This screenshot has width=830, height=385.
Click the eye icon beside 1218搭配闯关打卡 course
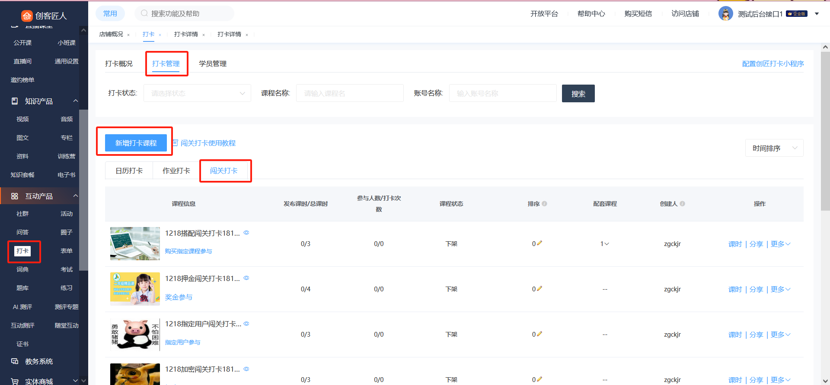(246, 233)
